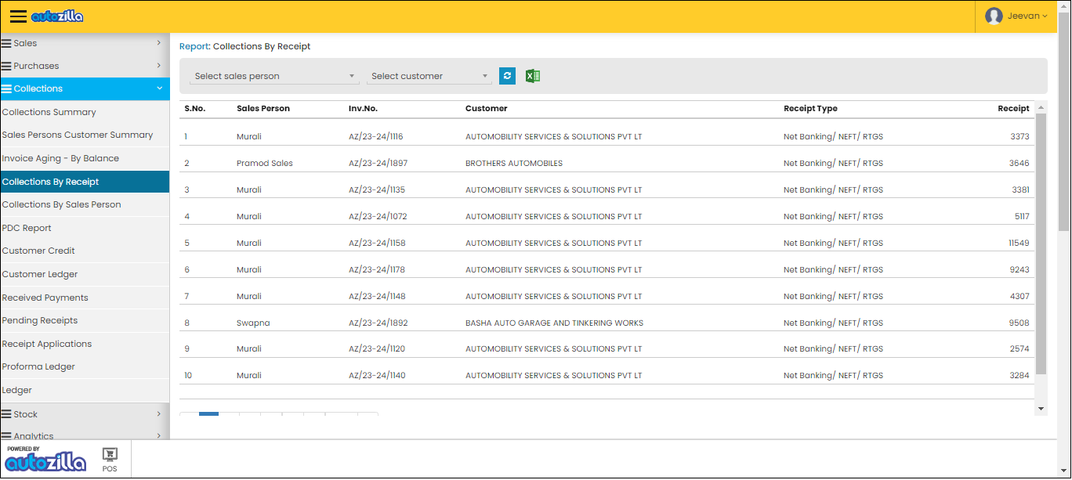Click the table scrollbar up arrow
This screenshot has height=480, width=1072.
(x=1041, y=107)
